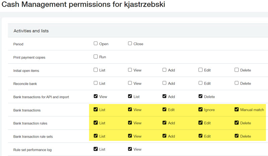The width and height of the screenshot is (268, 156).
Task: Enable View for Reconcile bank
Action: click(130, 83)
